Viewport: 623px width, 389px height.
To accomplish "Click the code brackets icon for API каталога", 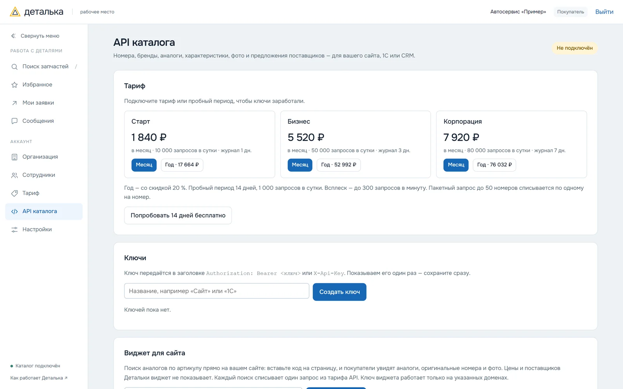I will tap(14, 212).
